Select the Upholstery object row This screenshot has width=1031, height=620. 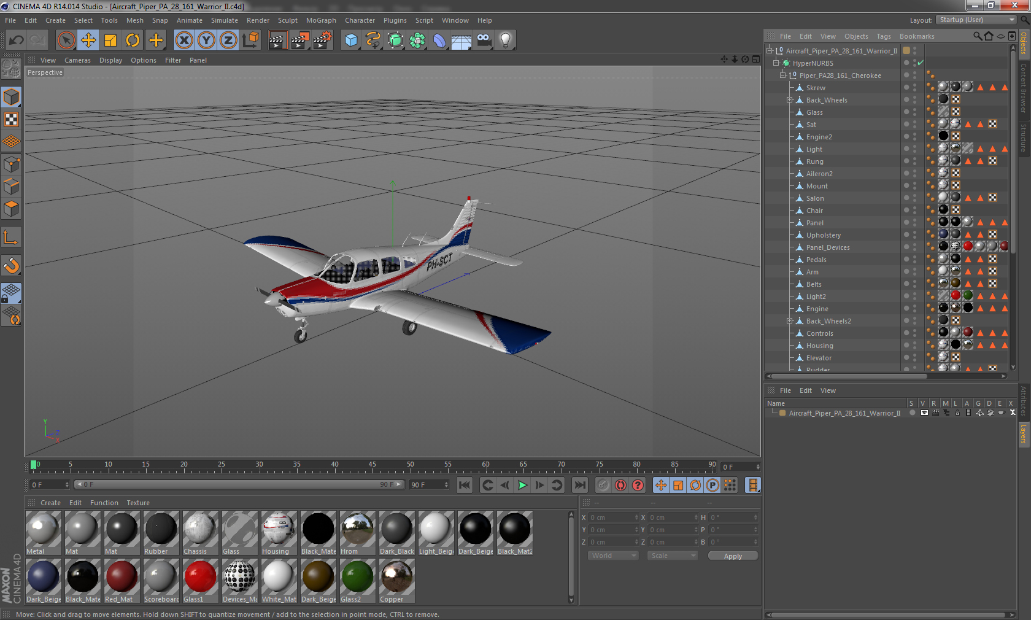point(824,235)
